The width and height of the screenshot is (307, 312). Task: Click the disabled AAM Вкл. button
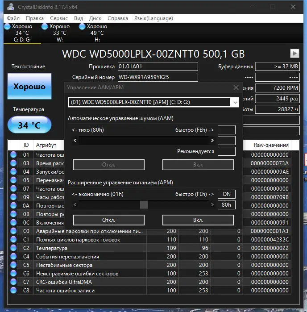[x=198, y=165]
